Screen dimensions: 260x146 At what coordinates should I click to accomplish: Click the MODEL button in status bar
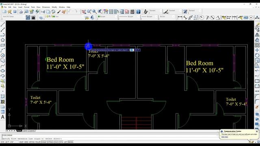pos(71,142)
